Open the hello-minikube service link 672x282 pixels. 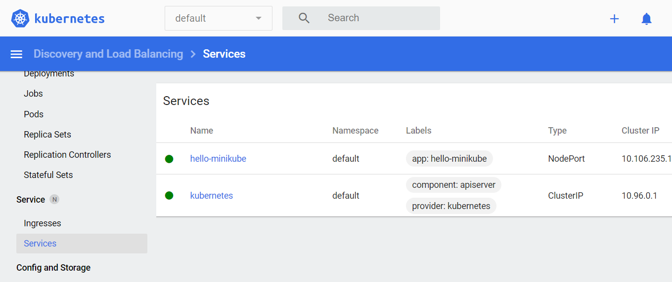tap(218, 159)
